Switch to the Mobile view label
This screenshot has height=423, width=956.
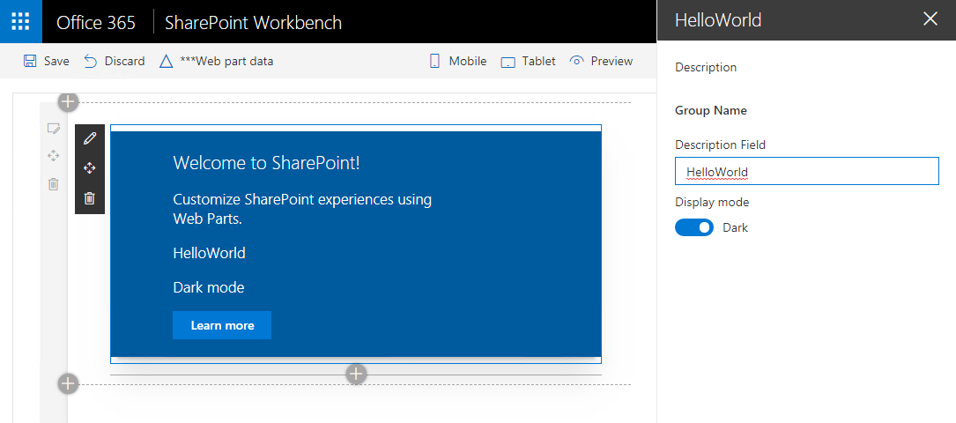click(468, 61)
